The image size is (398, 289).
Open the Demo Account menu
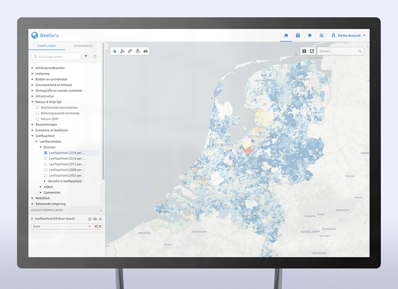[349, 36]
